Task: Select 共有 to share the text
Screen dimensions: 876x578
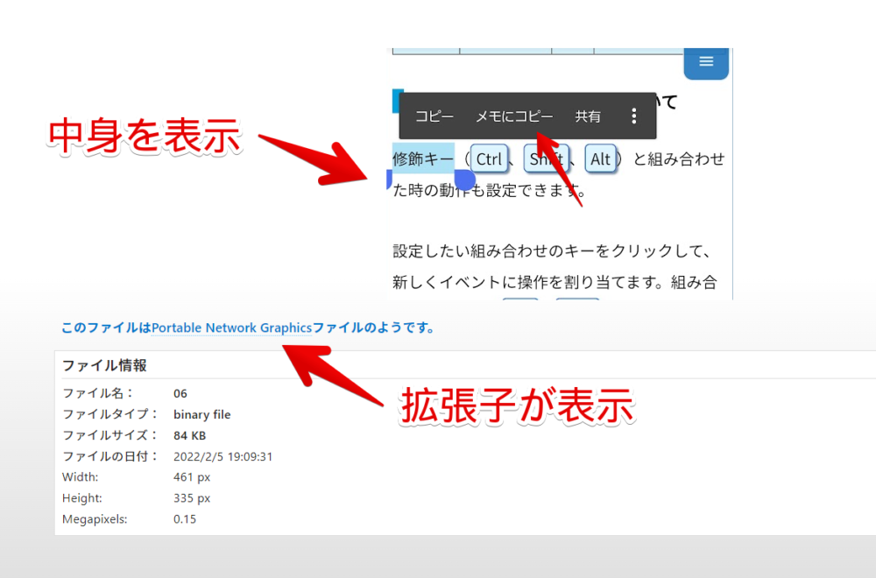Action: [588, 115]
